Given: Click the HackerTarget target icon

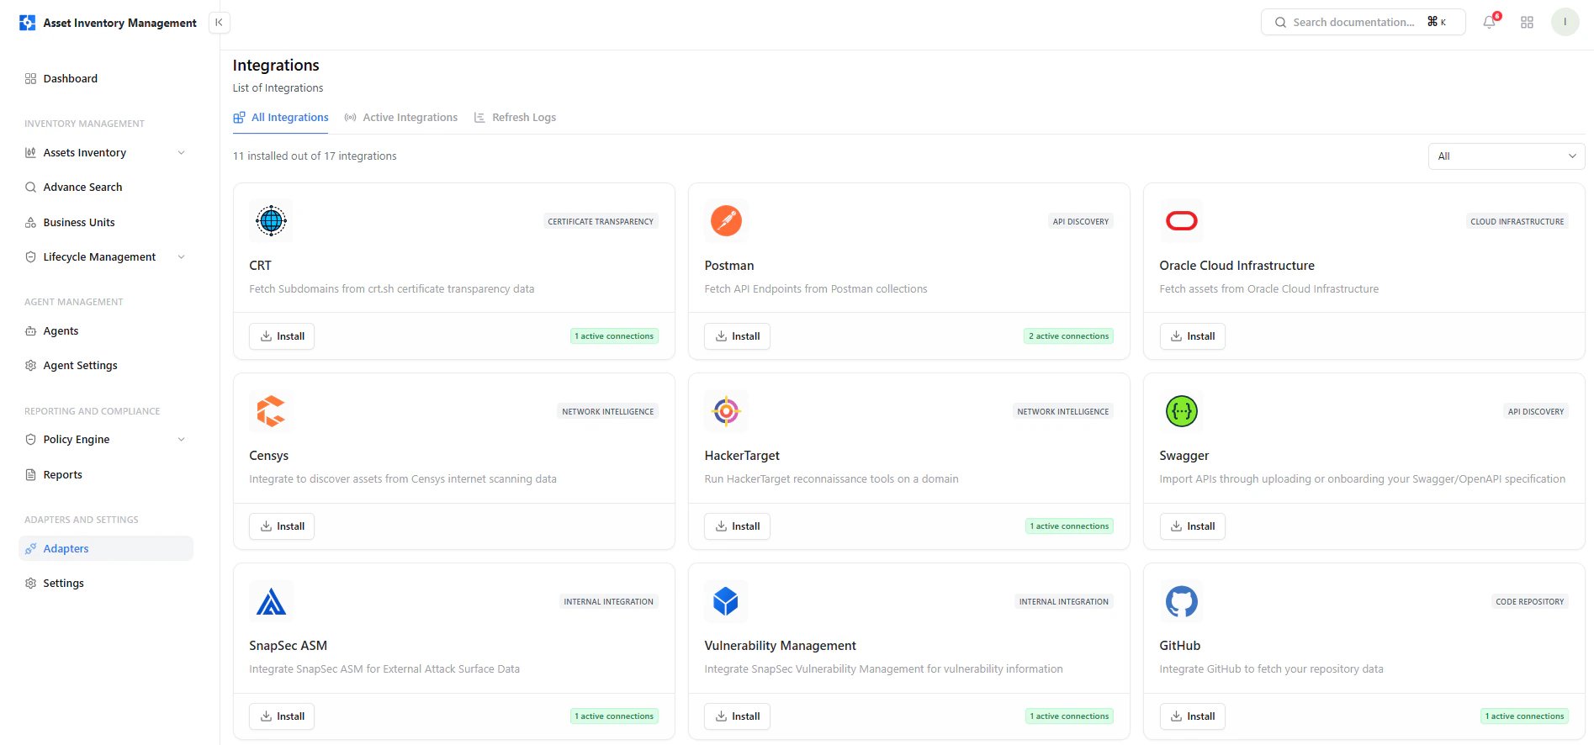Looking at the screenshot, I should (726, 411).
